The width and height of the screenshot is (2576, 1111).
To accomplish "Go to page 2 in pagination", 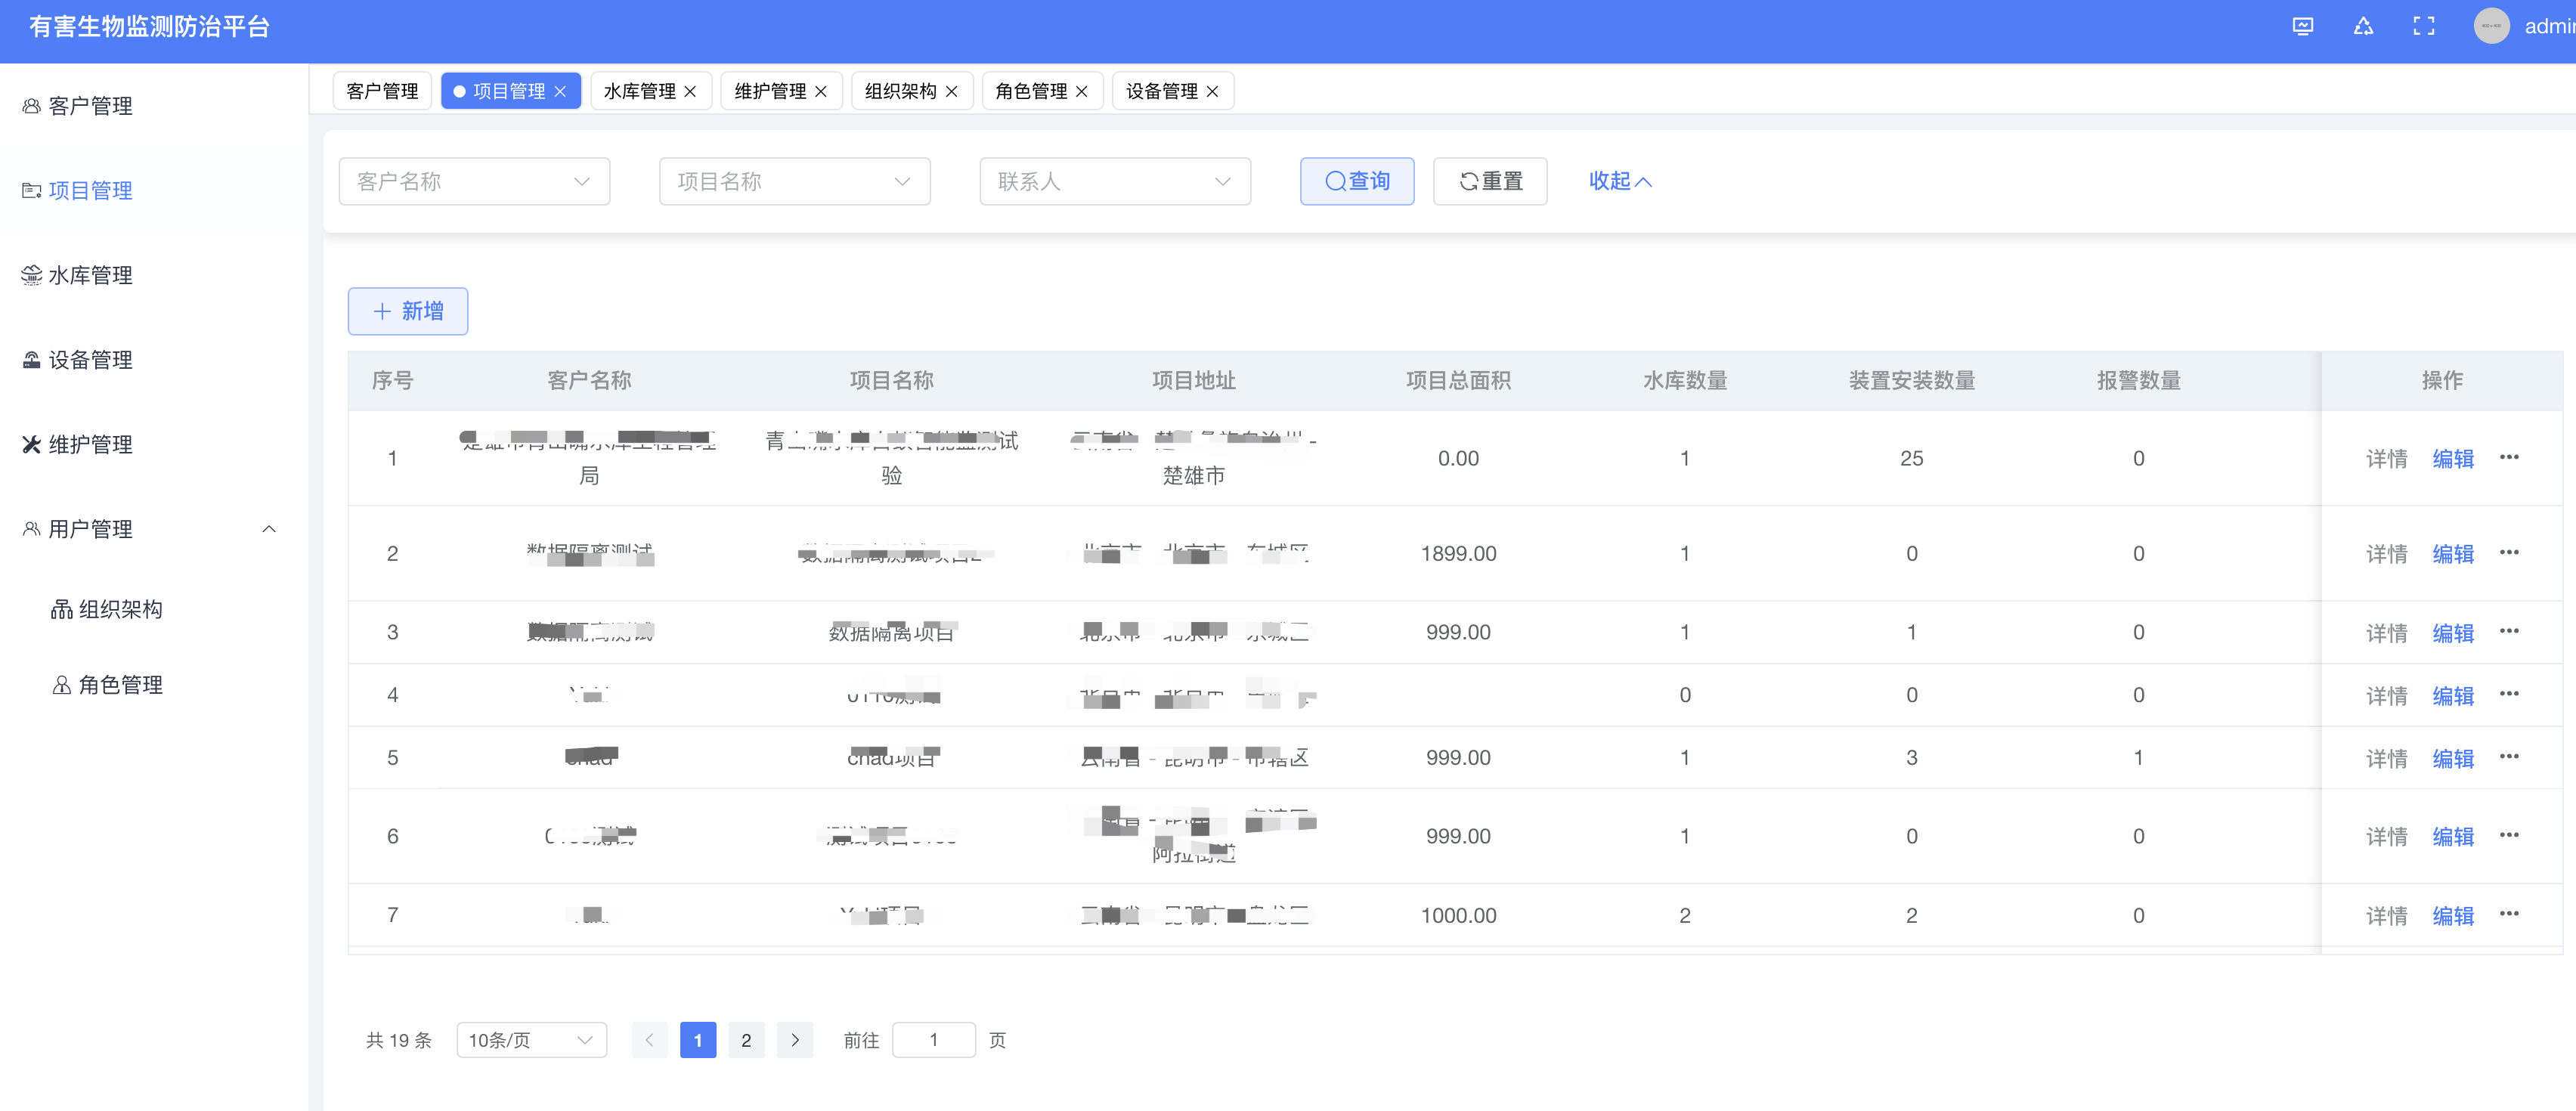I will coord(746,1040).
